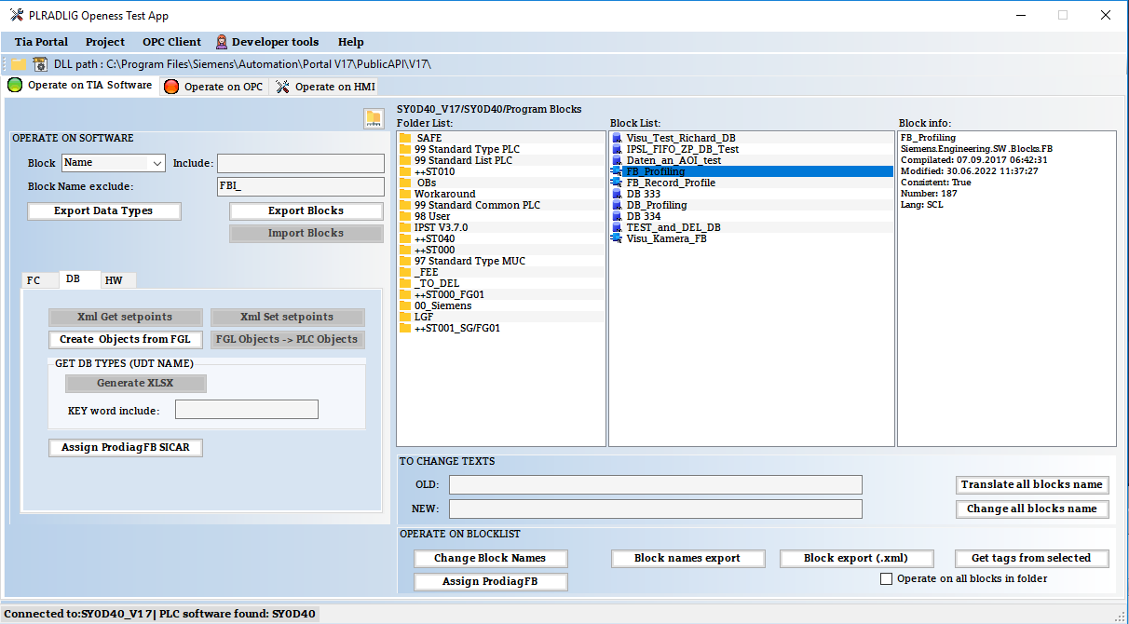Click the folder browse icon above OPERATE ON SOFTWARE
The height and width of the screenshot is (624, 1129).
tap(374, 118)
